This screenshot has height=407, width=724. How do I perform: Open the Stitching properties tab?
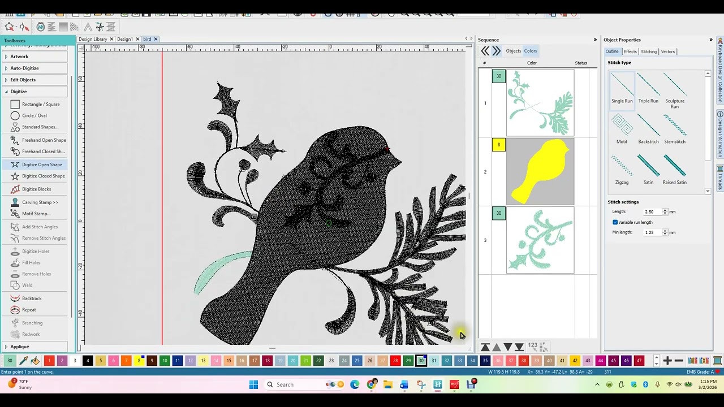(x=649, y=51)
